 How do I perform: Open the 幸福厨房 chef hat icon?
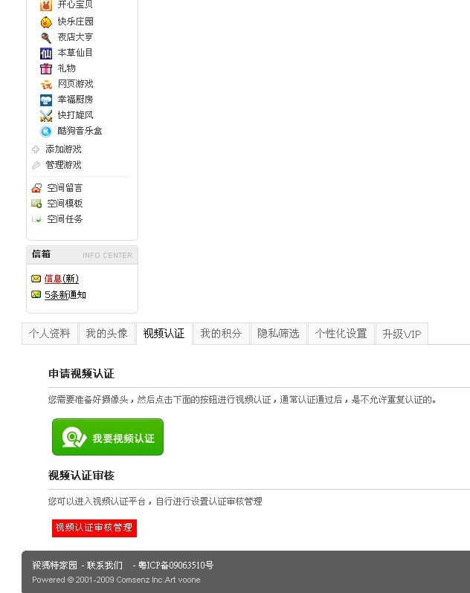(46, 100)
